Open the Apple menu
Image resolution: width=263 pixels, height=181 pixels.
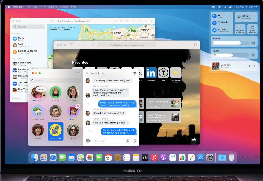click(x=9, y=7)
